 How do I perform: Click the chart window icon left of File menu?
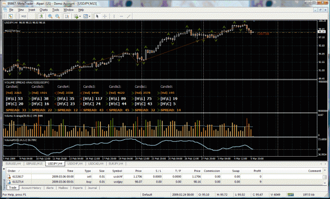pyautogui.click(x=5, y=10)
